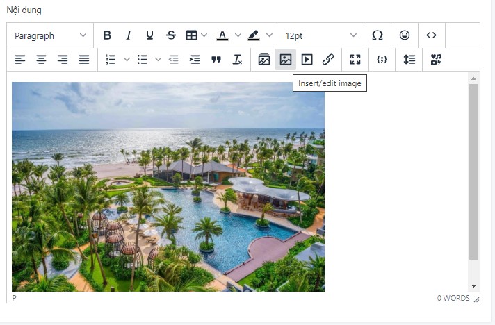Toggle underline formatting

click(149, 35)
